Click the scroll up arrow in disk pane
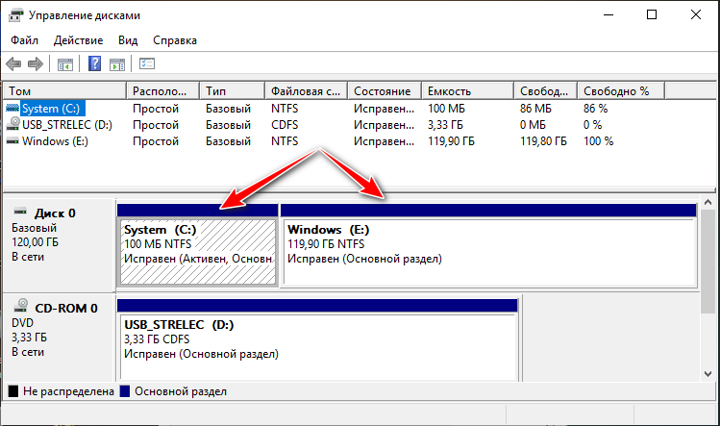Screen dimensions: 720x426 (x=708, y=202)
